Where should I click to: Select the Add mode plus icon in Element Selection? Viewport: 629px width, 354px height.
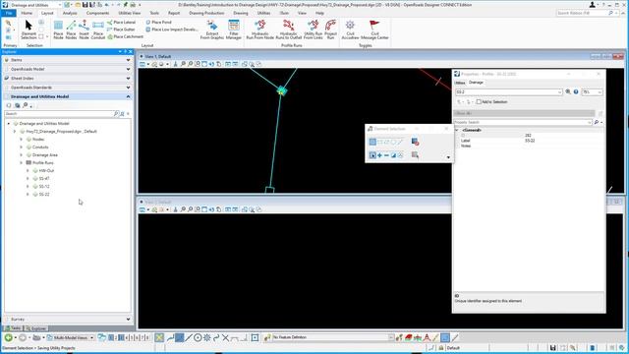click(379, 155)
